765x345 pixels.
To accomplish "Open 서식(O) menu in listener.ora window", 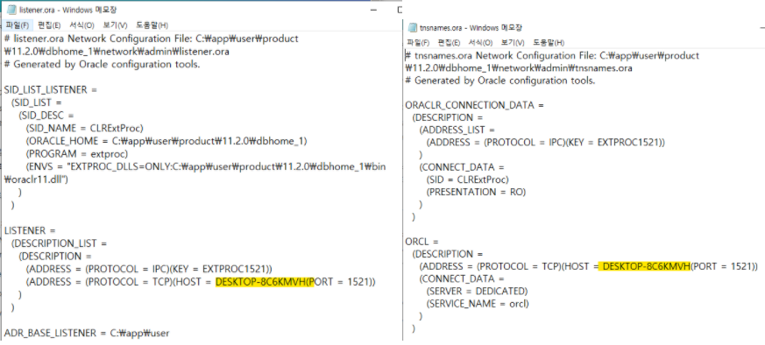I will 82,25.
